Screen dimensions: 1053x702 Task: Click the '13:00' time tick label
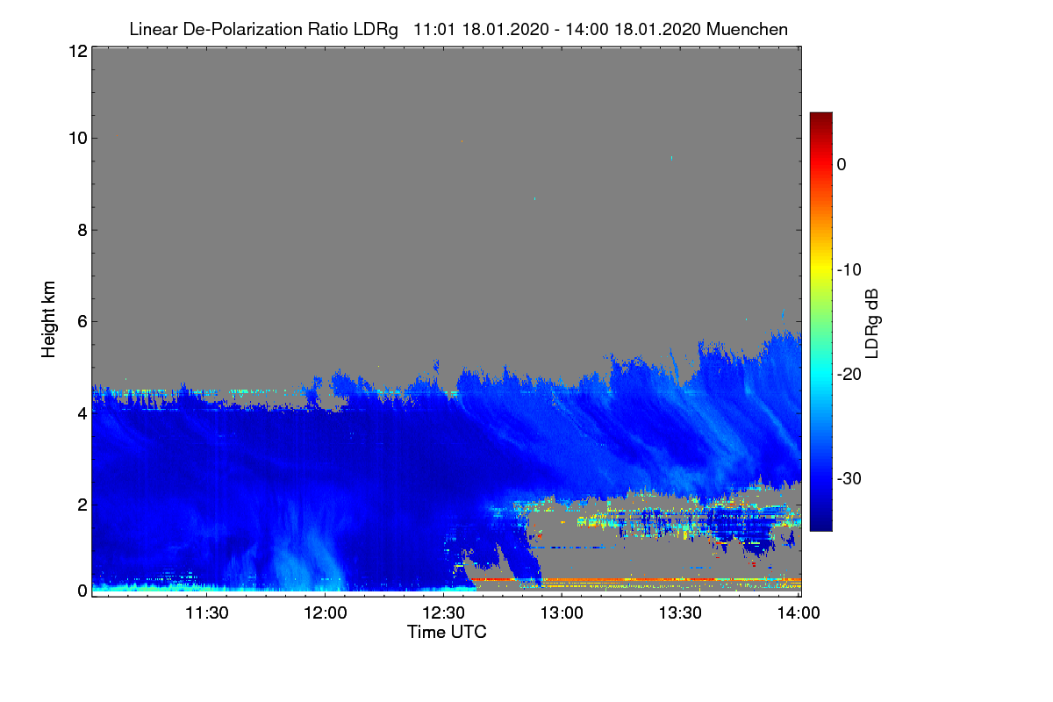(x=562, y=614)
